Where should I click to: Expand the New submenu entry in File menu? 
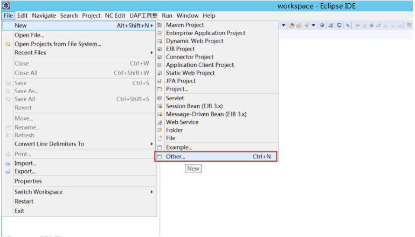(x=79, y=26)
